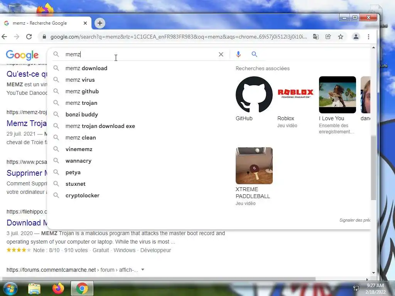Click the share page icon in address bar
Screen dimensions: 395x296
pyautogui.click(x=328, y=37)
